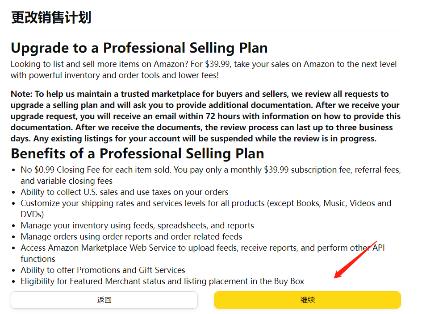Click the bold "Note:" label
426x314 pixels.
[x=22, y=94]
